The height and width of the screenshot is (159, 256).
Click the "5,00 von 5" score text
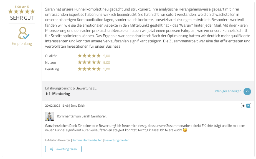tap(22, 7)
